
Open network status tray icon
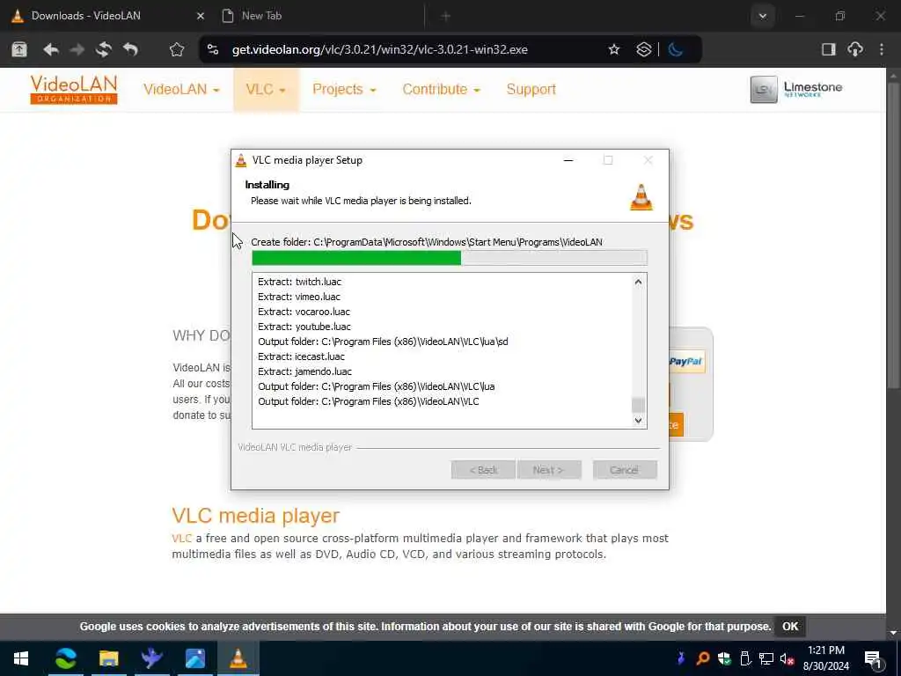tap(766, 658)
